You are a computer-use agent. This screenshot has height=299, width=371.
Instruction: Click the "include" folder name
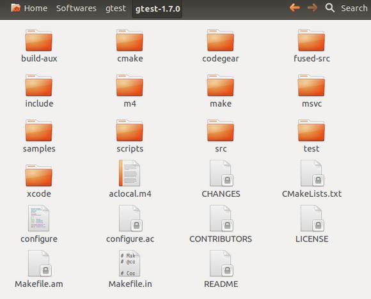pos(39,103)
